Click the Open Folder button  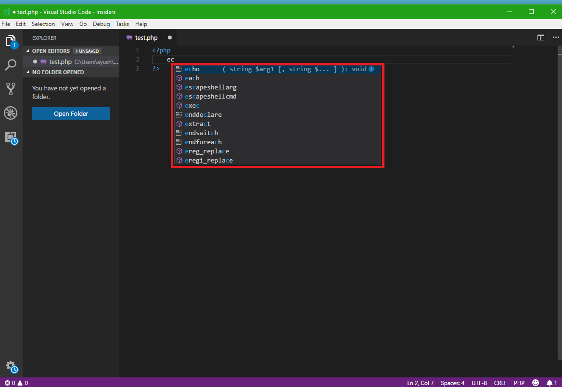pos(71,113)
